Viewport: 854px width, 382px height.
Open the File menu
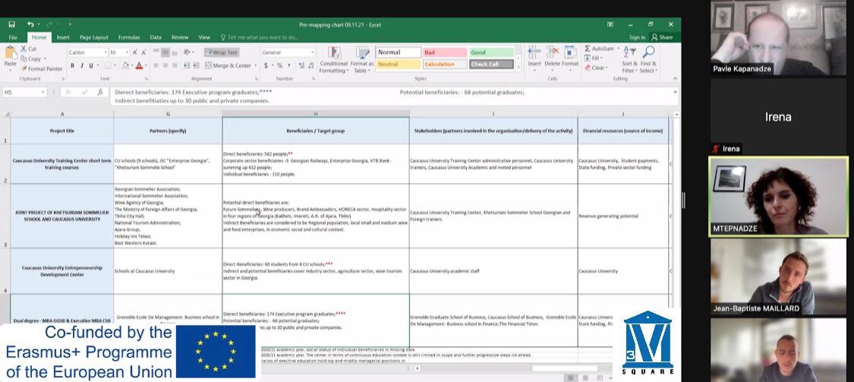pyautogui.click(x=13, y=38)
